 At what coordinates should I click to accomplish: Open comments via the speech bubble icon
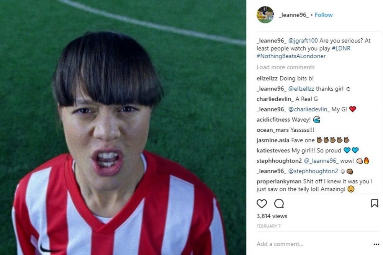279,203
